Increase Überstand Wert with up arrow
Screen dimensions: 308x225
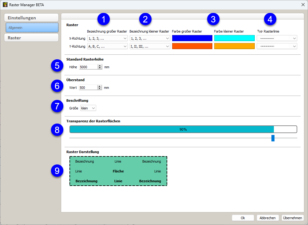100,86
